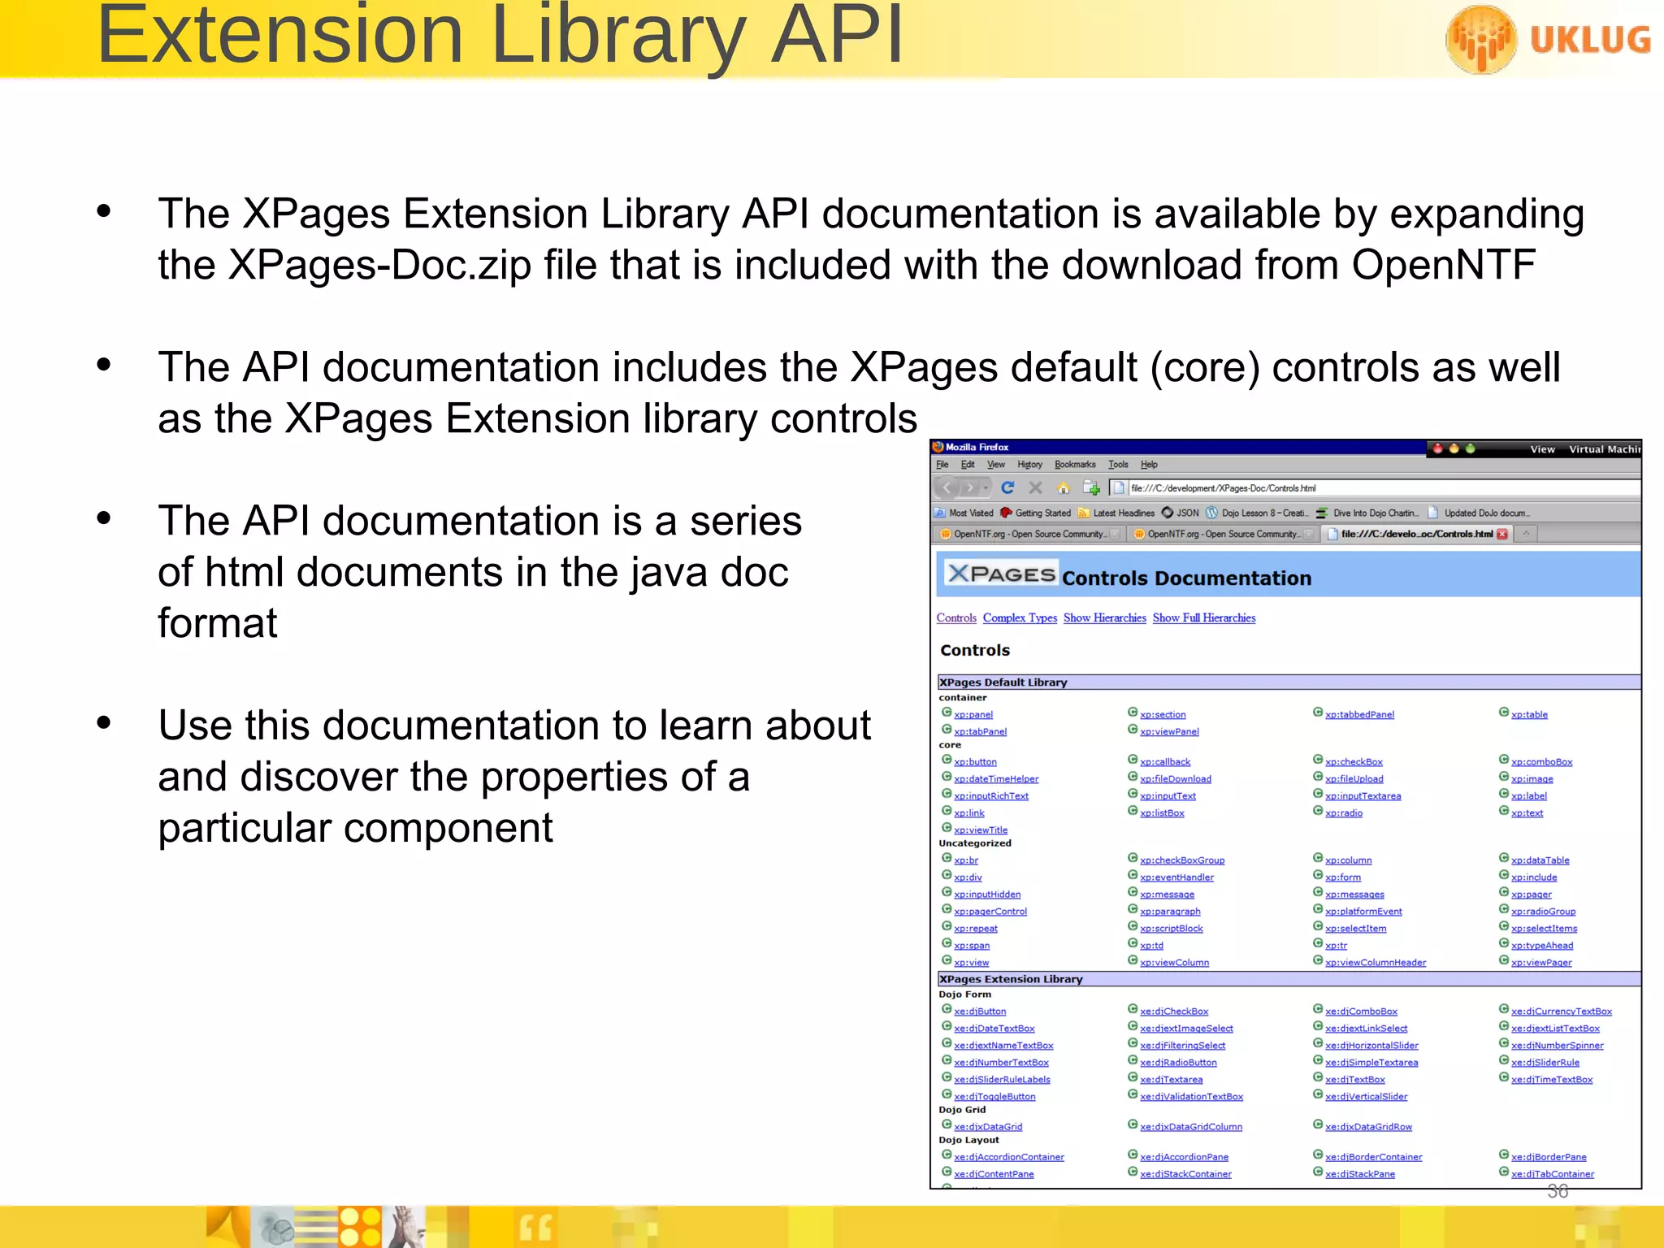The image size is (1664, 1248).
Task: Click the new tab button beside tabs
Action: pyautogui.click(x=1526, y=534)
